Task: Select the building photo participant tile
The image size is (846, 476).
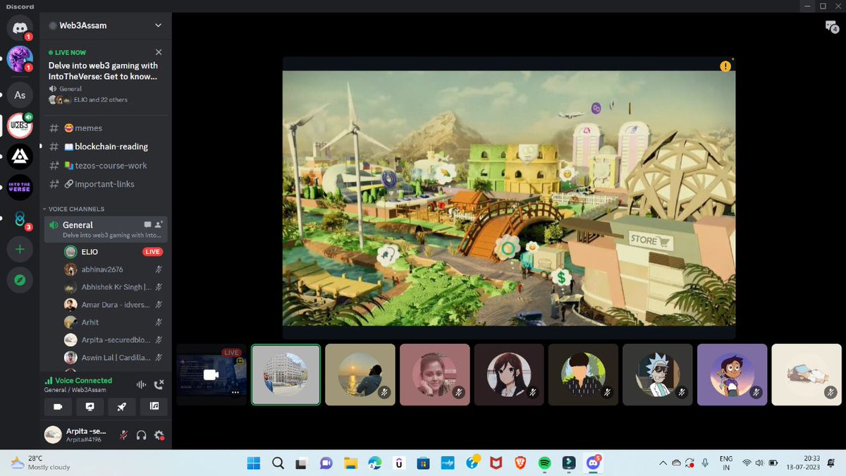Action: pyautogui.click(x=286, y=374)
